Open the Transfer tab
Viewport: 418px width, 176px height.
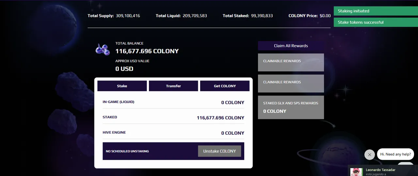[173, 86]
